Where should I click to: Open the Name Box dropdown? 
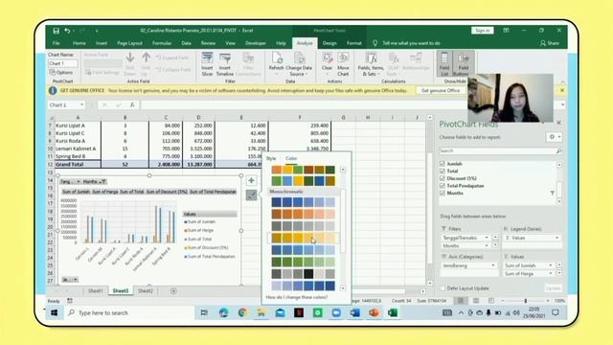coord(81,104)
